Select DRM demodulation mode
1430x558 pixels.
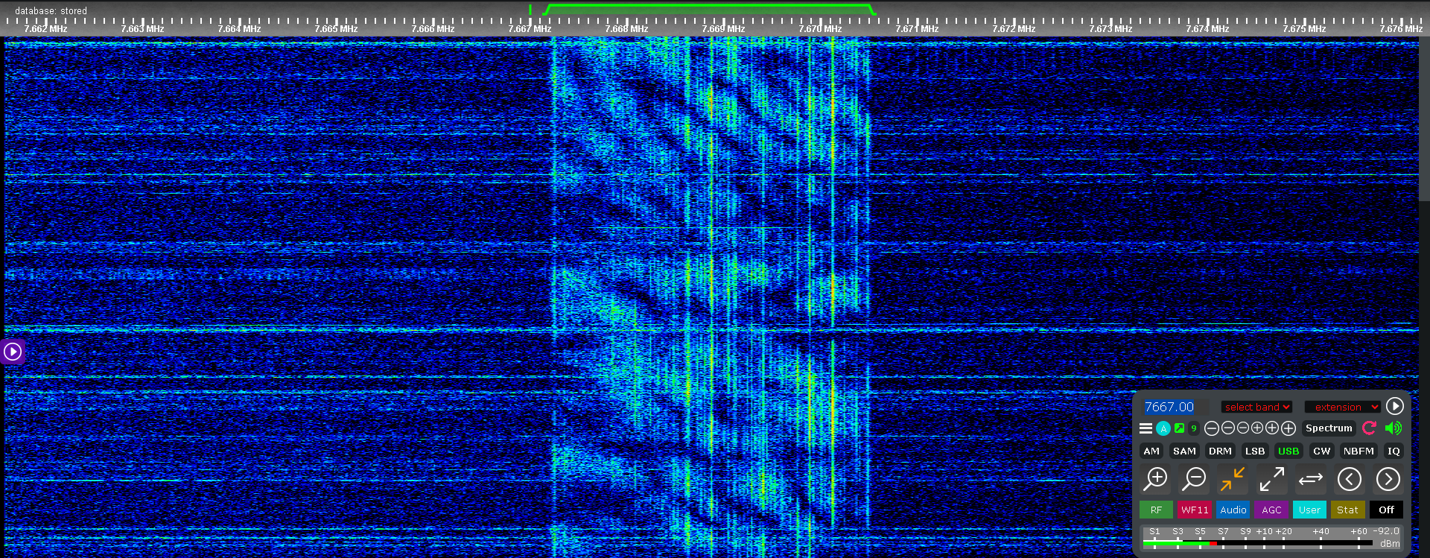[x=1220, y=451]
